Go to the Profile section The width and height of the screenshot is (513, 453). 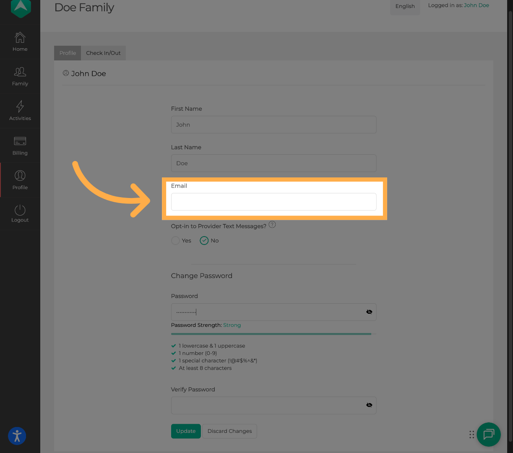20,180
